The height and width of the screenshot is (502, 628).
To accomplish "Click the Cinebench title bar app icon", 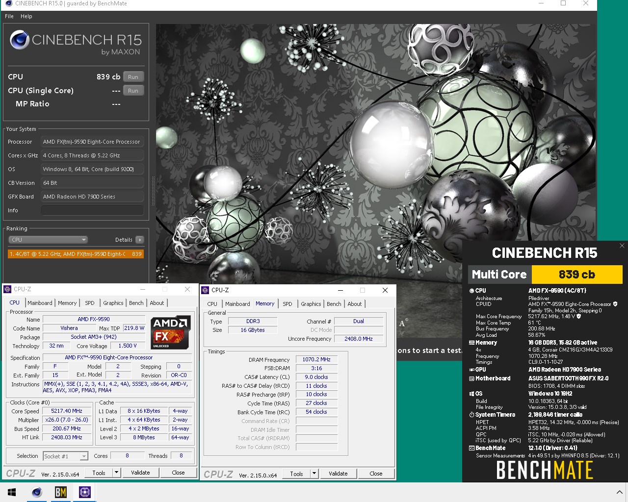I will click(8, 3).
